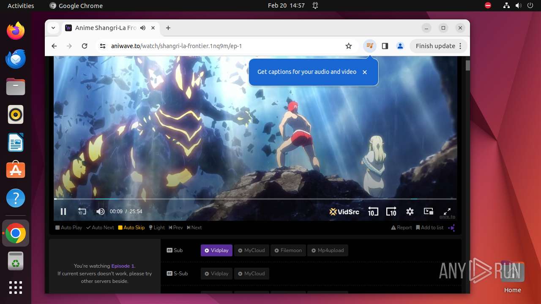Toggle Auto Next option
The image size is (541, 304).
pos(100,228)
